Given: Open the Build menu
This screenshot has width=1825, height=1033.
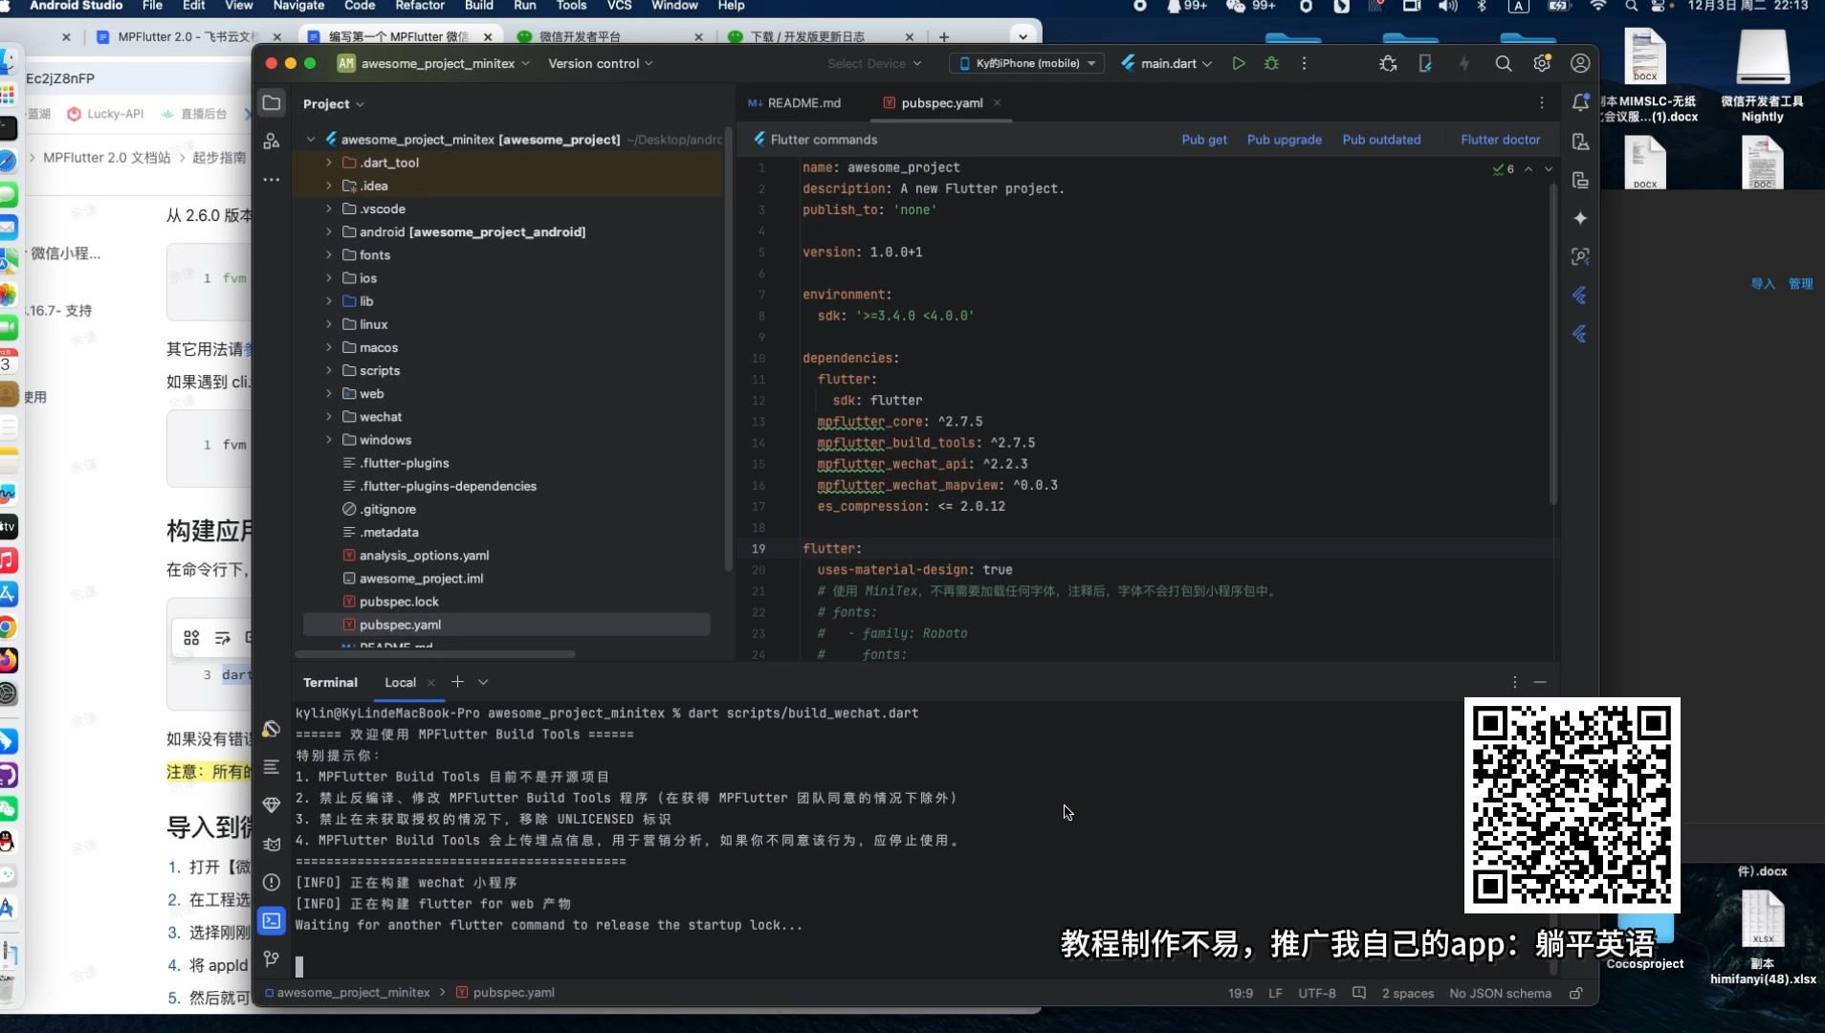Looking at the screenshot, I should tap(479, 6).
